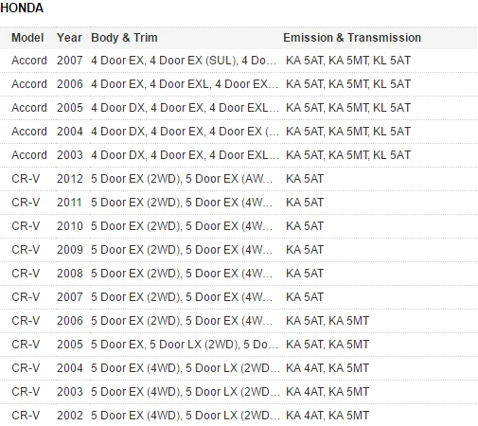Click CR-V 2006 KA 5AT, KA 5MT cell

pos(328,321)
